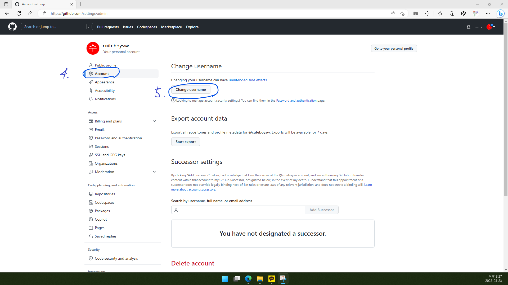Image resolution: width=508 pixels, height=285 pixels.
Task: Open the Bing sidebar button
Action: pyautogui.click(x=500, y=13)
